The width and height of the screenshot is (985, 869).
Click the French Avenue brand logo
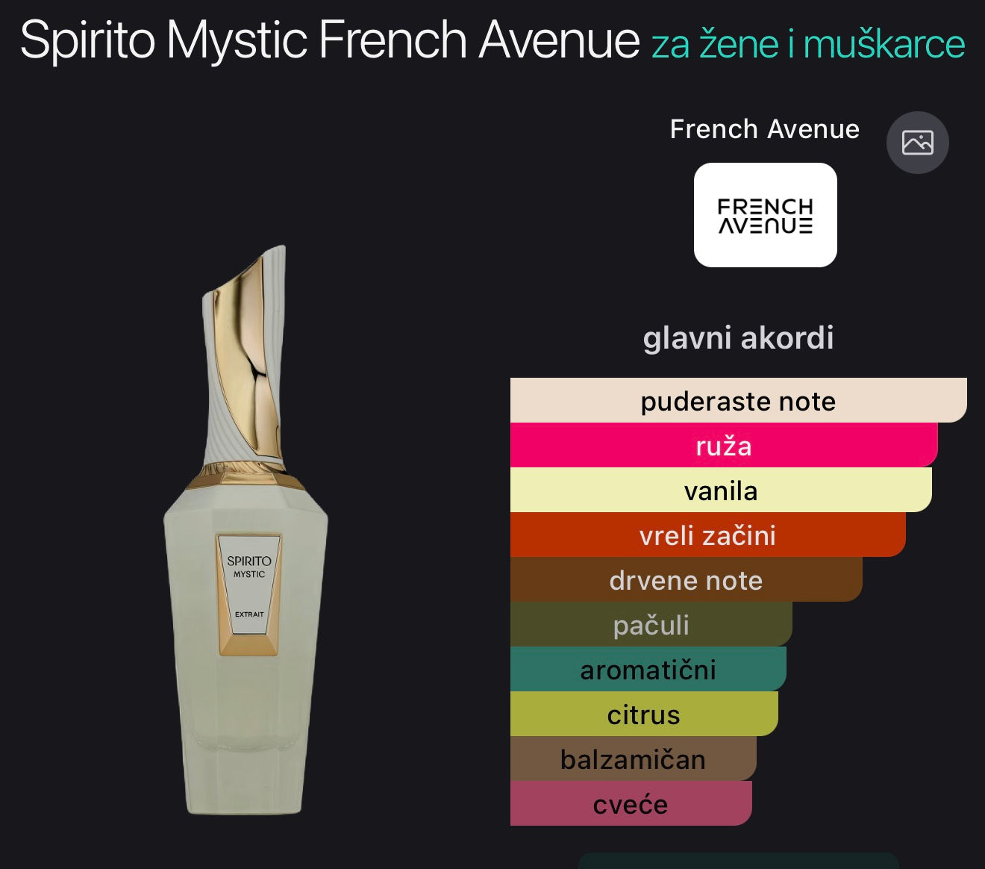[x=765, y=215]
